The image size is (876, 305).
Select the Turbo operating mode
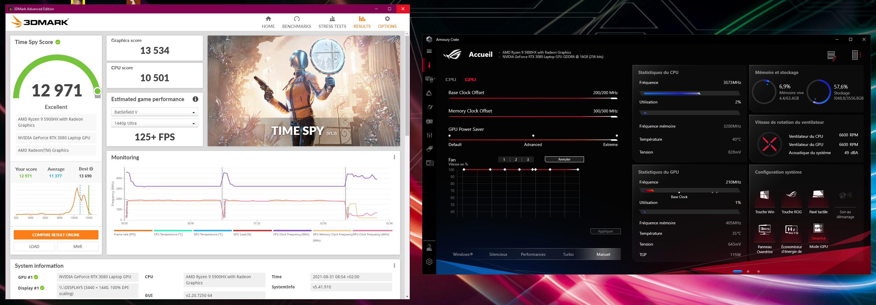tap(568, 254)
